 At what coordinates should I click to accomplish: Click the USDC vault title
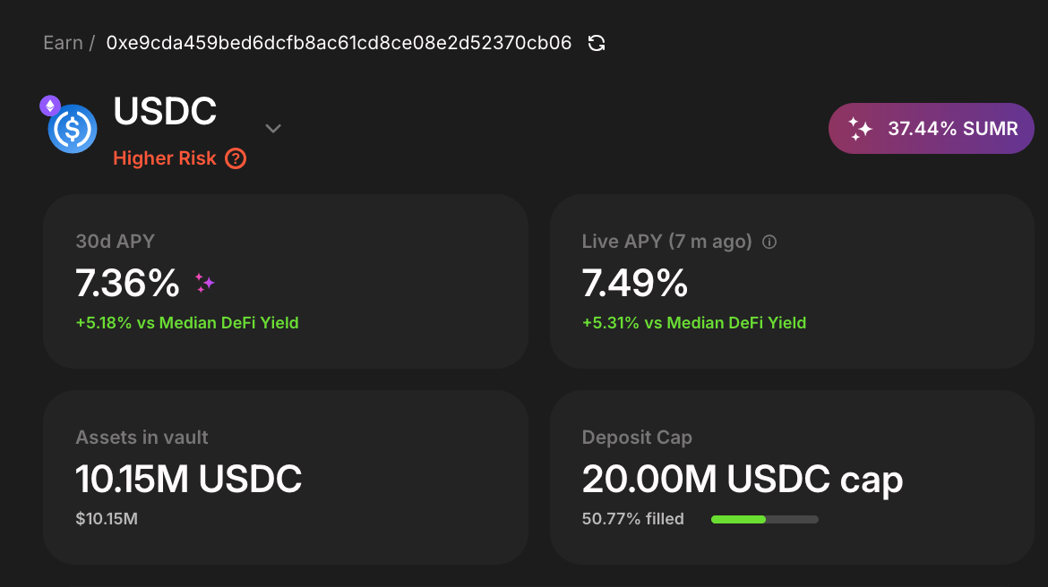[x=165, y=111]
